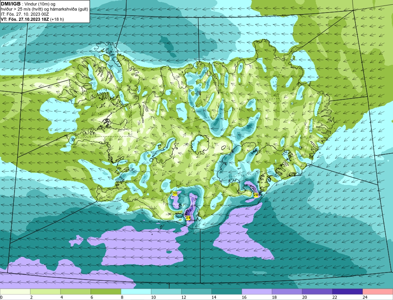Screen dimensions: 393x300
Task: Click the IT: Fös. 27. 10. 2023 00Z line
Action: (24, 14)
